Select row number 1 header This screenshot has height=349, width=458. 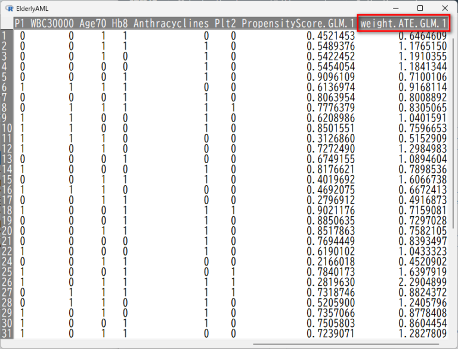click(x=6, y=36)
